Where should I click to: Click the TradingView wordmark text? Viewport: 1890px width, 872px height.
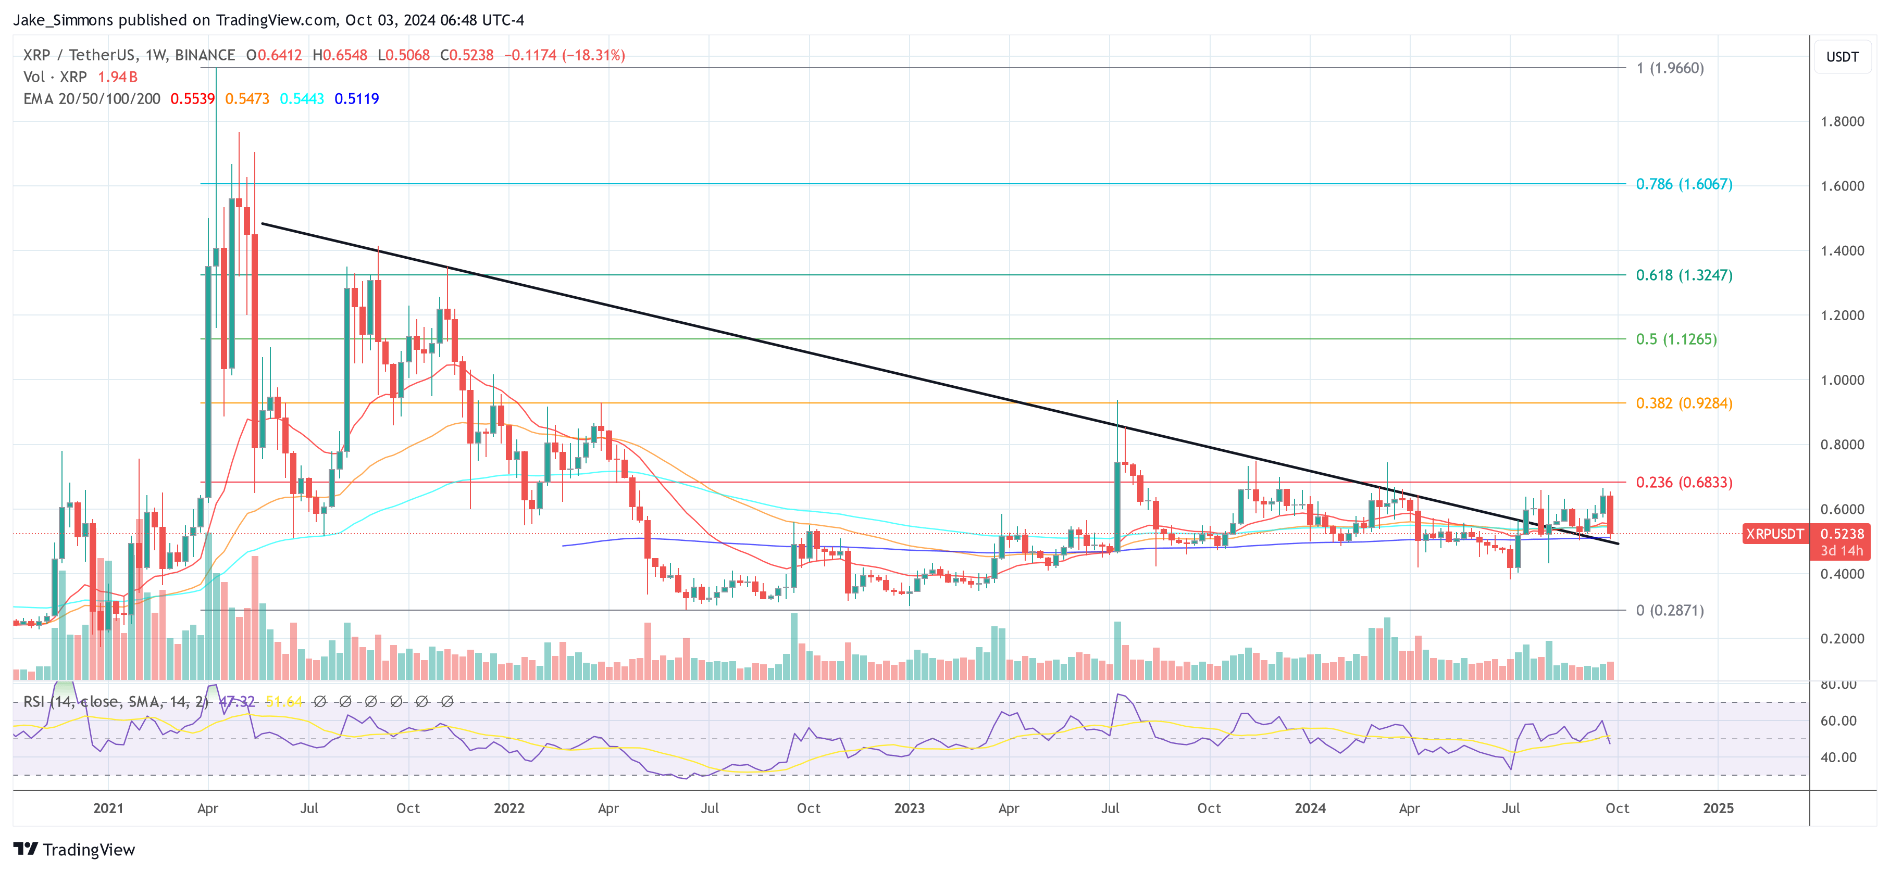(x=89, y=849)
